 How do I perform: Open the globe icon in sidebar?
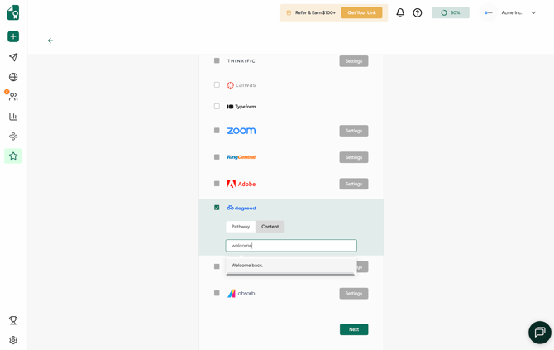point(13,77)
